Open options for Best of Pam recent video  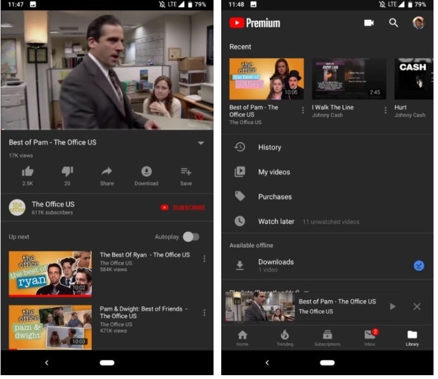coord(303,111)
